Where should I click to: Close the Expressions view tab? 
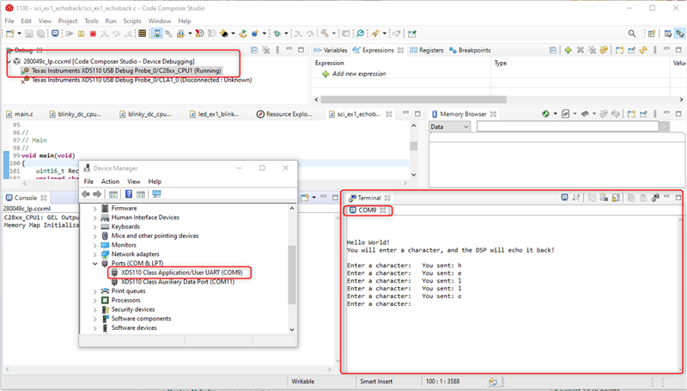pyautogui.click(x=400, y=51)
